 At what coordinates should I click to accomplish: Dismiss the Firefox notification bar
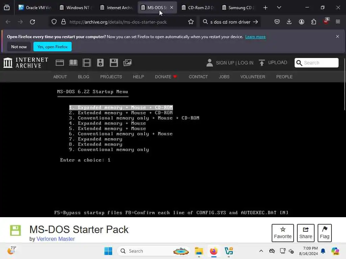point(338,36)
